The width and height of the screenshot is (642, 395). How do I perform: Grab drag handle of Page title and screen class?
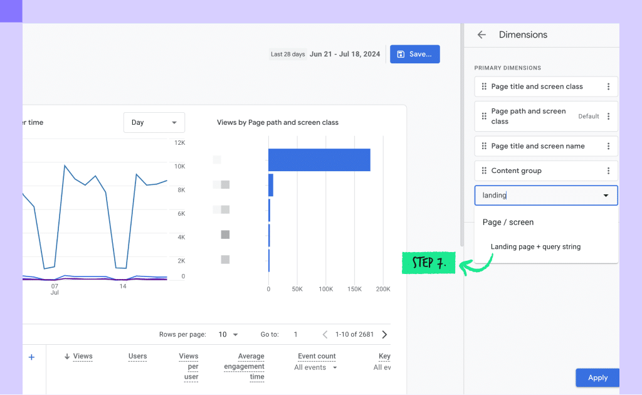click(484, 87)
